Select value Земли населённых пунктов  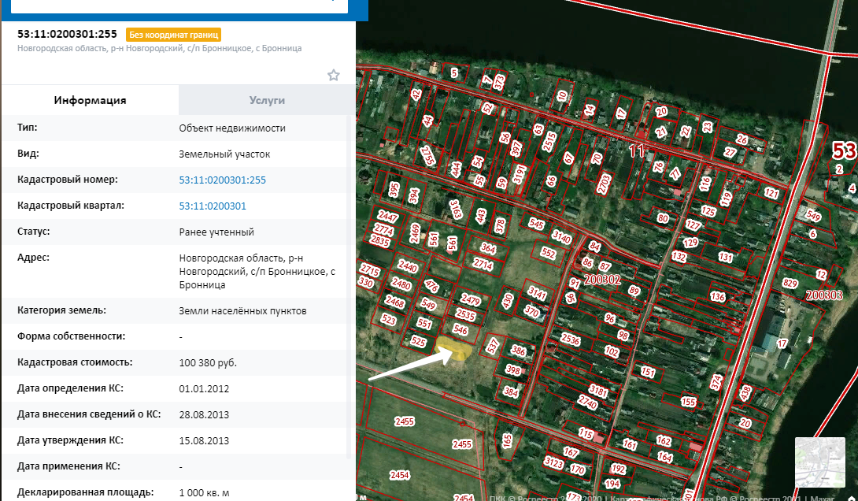coord(242,311)
